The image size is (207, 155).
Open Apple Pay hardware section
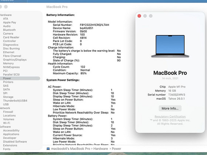[x=10, y=23]
